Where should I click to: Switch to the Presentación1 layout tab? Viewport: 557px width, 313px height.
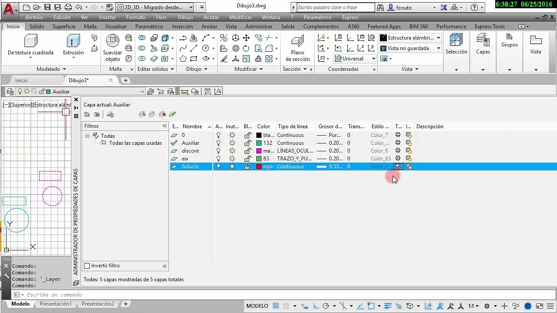coord(55,304)
